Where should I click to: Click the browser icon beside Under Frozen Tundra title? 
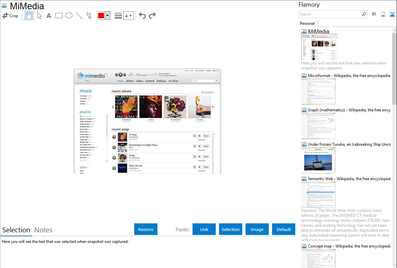click(304, 144)
